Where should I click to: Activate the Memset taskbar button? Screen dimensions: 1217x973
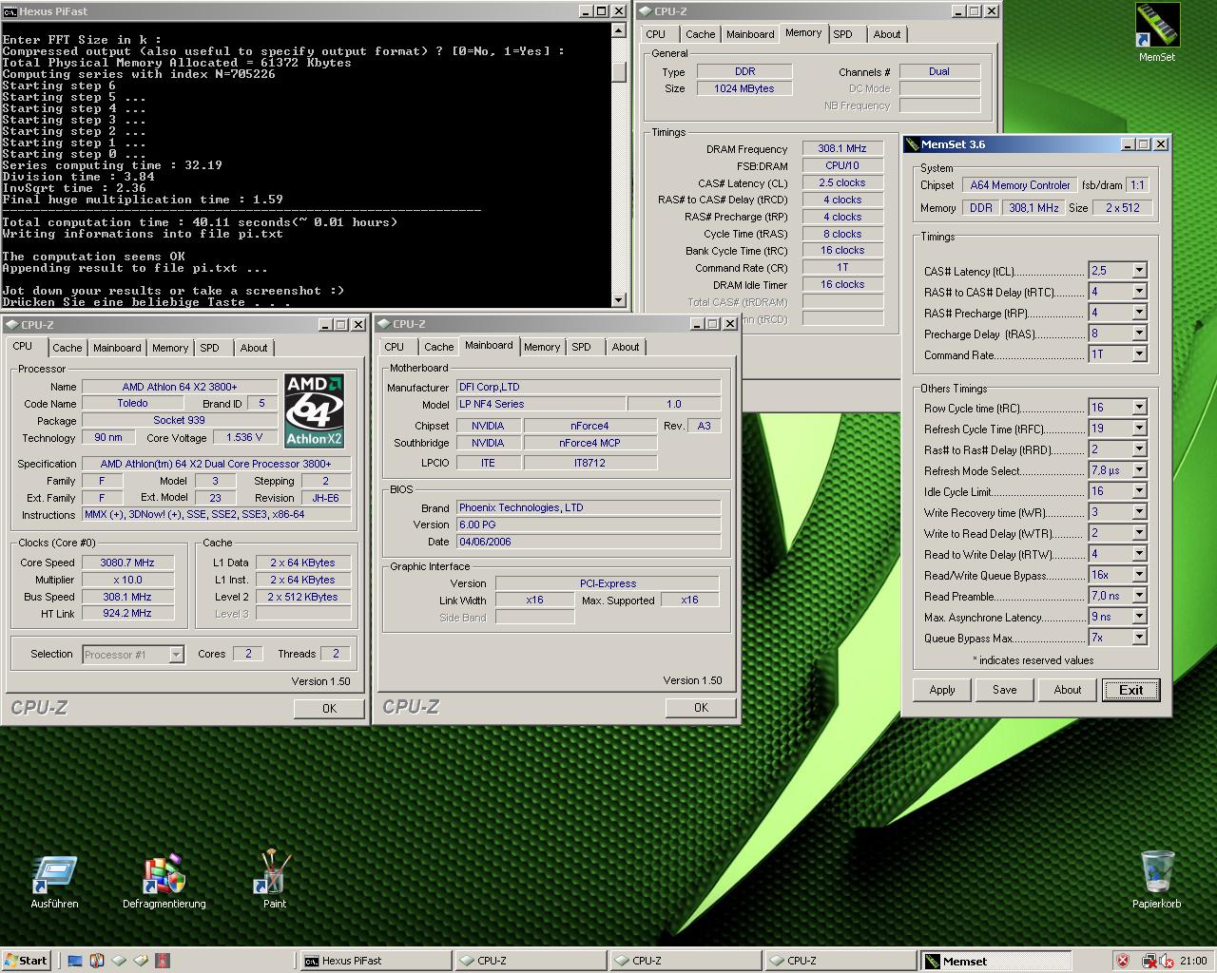point(995,961)
